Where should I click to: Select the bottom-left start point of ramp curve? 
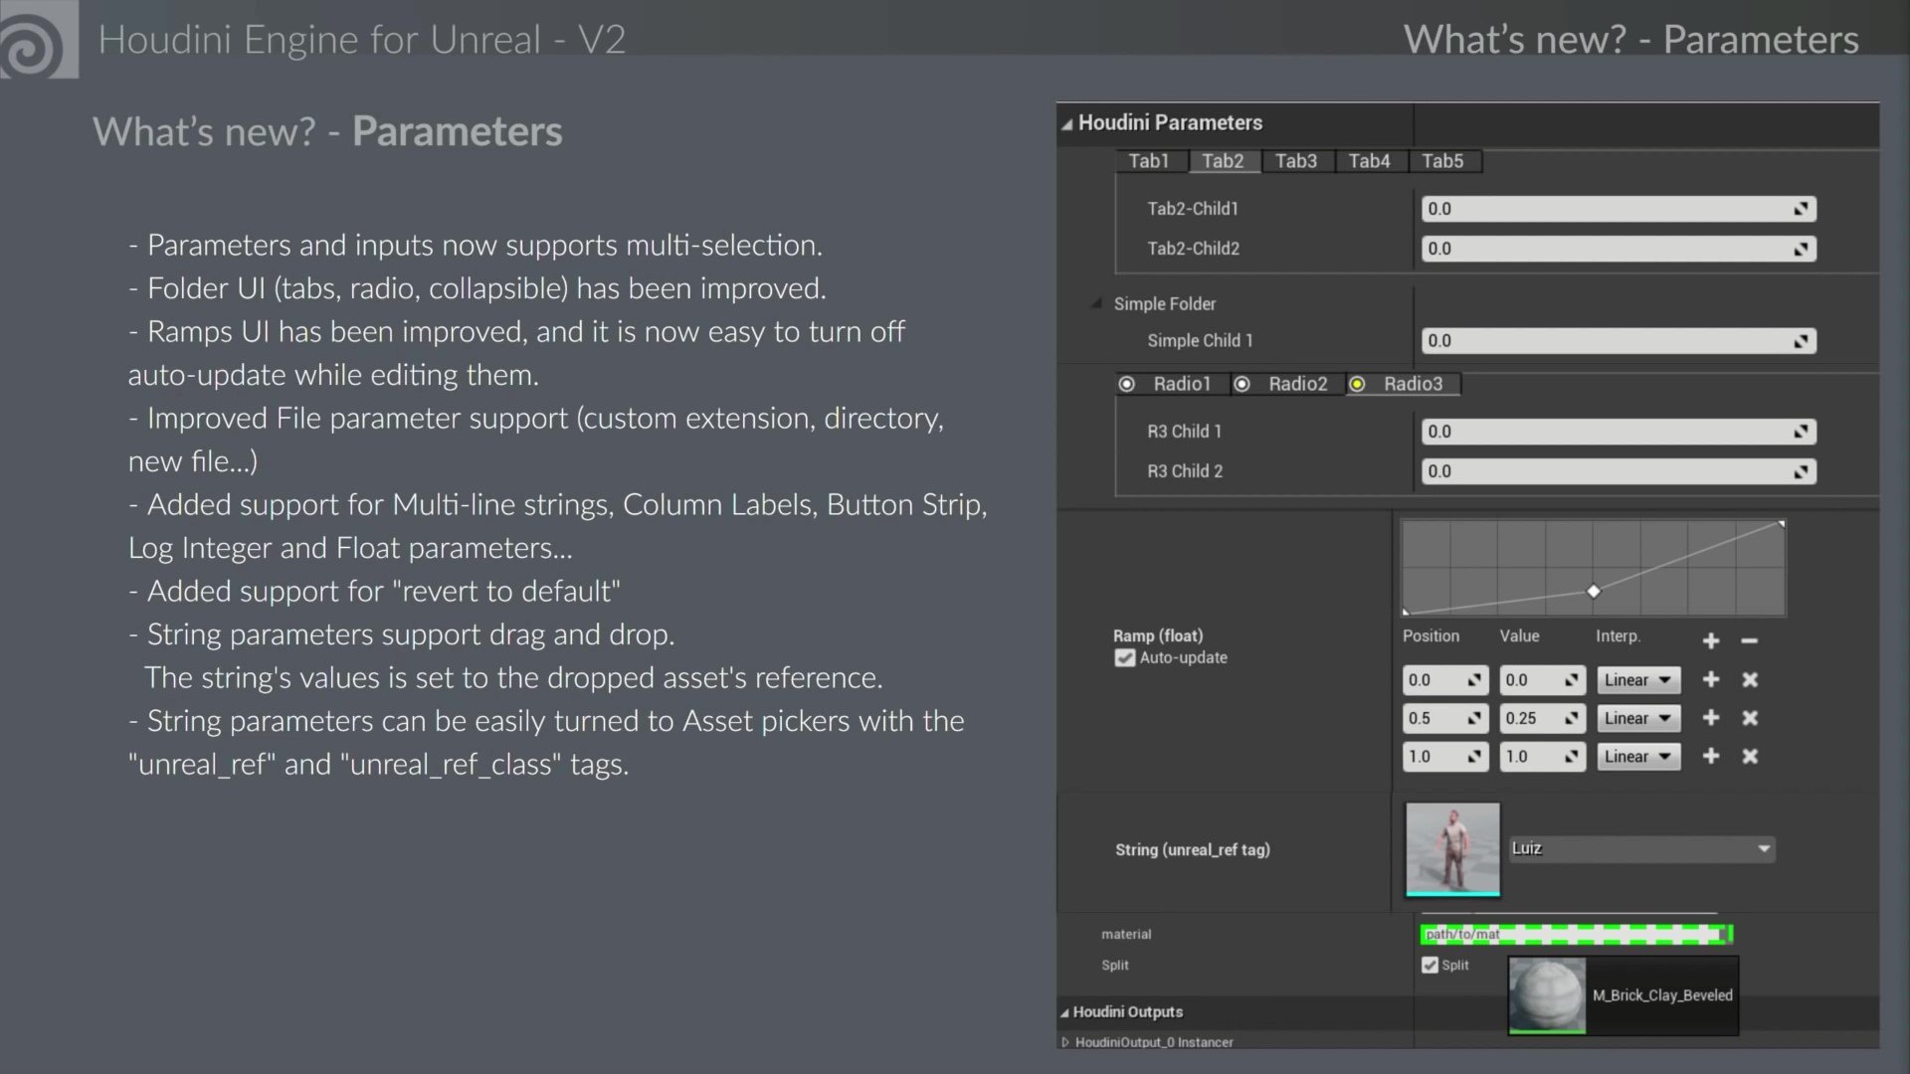click(x=1406, y=613)
